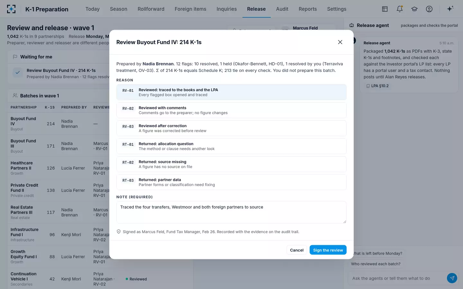Select reason RV-03 Reviewed after correction
This screenshot has height=289, width=463.
[232, 128]
